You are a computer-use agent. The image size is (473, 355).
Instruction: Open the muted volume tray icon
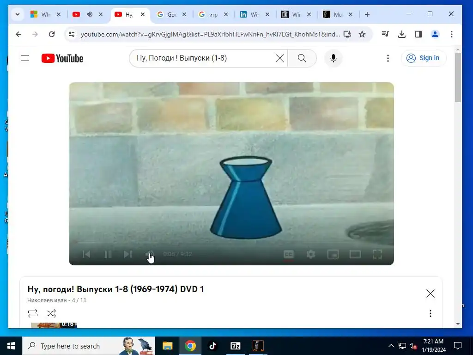pyautogui.click(x=413, y=346)
